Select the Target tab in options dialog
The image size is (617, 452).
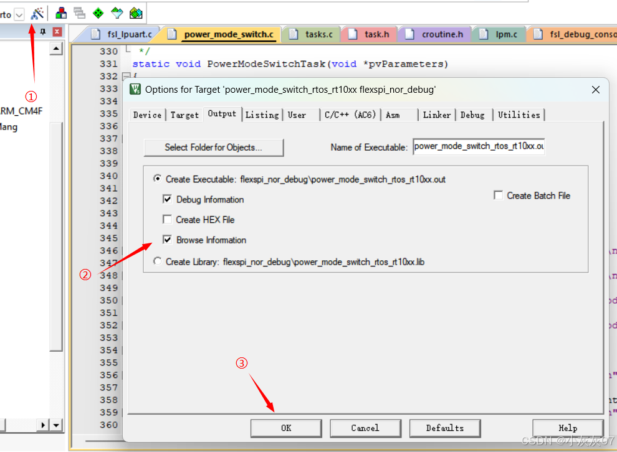tap(184, 115)
